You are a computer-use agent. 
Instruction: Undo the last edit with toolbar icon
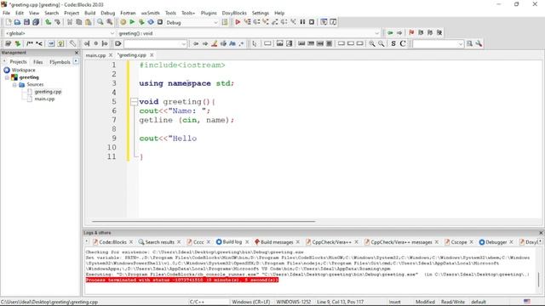(x=49, y=22)
